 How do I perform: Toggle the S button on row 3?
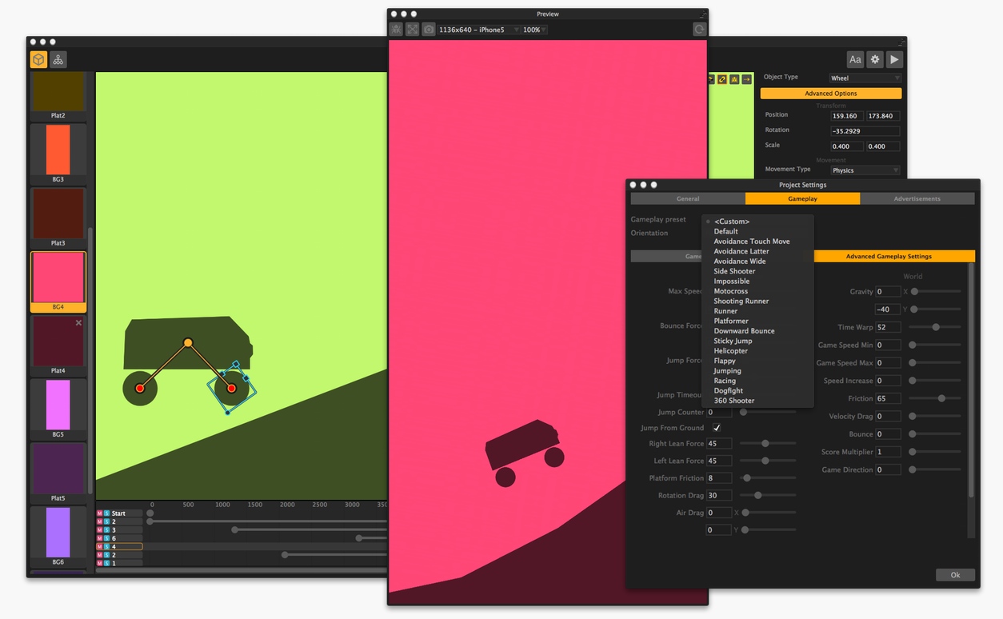(106, 530)
